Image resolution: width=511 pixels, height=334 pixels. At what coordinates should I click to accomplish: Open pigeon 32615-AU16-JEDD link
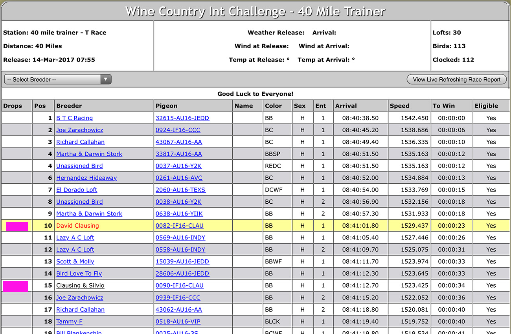point(182,118)
